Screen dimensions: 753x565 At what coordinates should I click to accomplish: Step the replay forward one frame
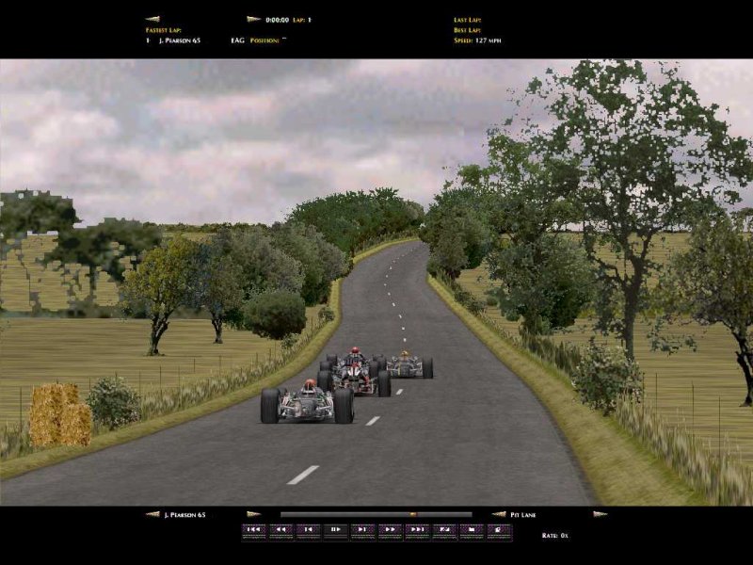(363, 531)
